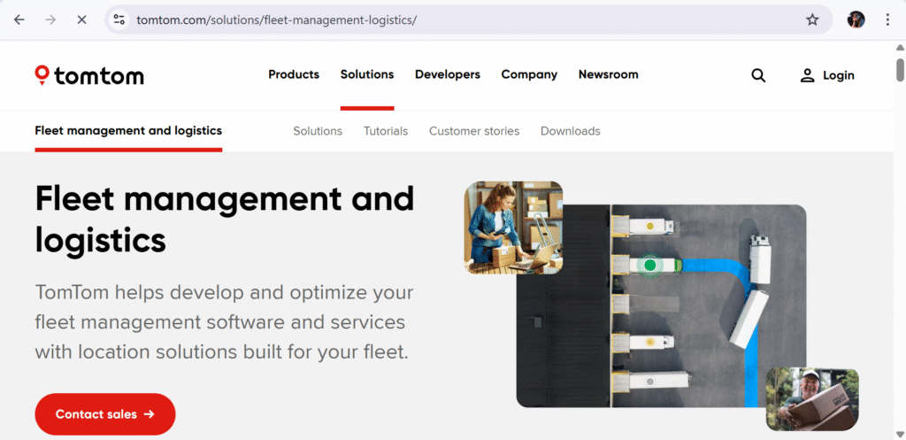Viewport: 906px width, 440px height.
Task: Open the site search magnifier
Action: coord(758,75)
